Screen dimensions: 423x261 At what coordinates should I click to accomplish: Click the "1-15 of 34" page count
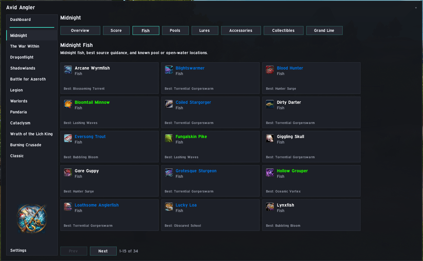tap(129, 251)
